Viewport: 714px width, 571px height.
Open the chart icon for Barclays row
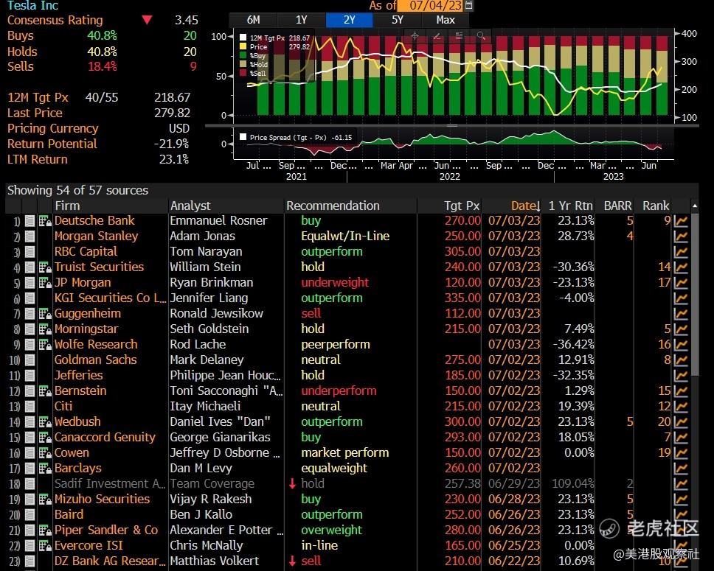681,468
